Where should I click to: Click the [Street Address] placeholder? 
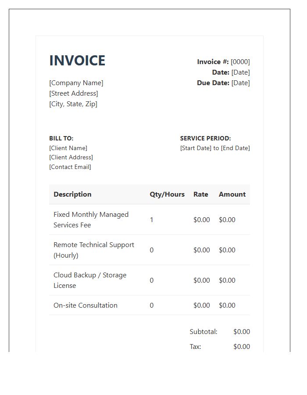[x=74, y=93]
